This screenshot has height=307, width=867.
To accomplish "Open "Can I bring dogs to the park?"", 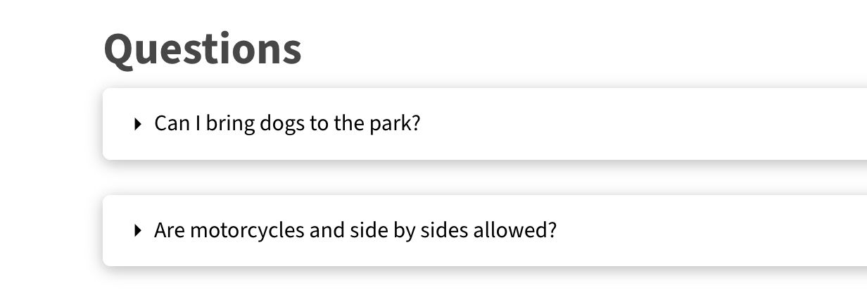I will 287,125.
